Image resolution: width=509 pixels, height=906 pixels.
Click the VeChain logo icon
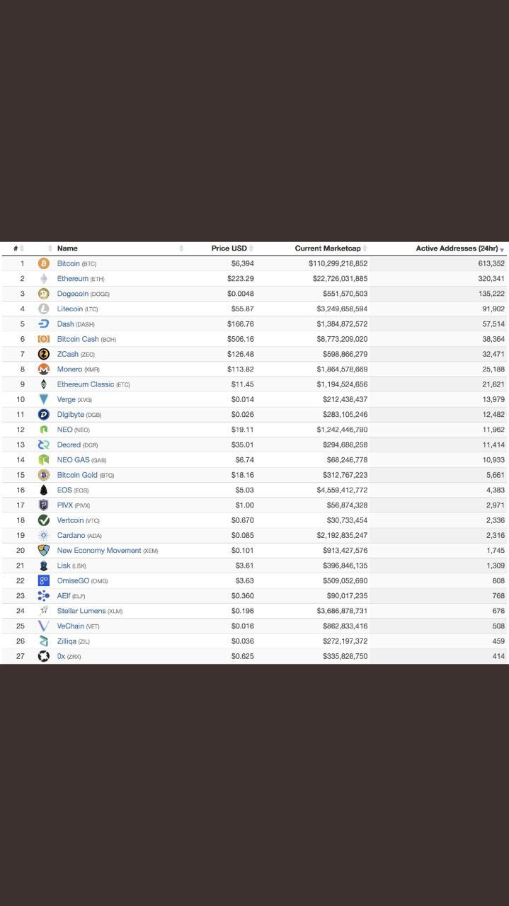pos(43,626)
